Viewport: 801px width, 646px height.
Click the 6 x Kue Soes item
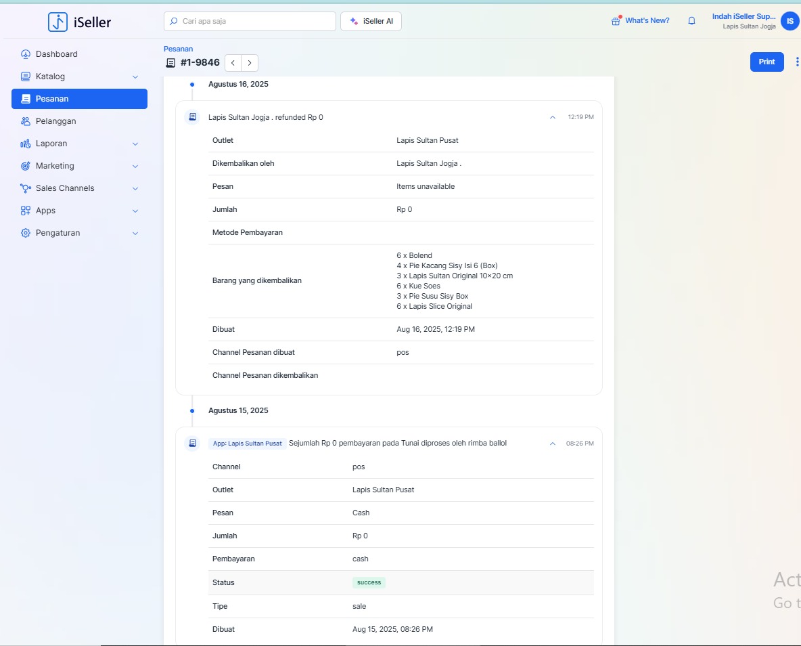(418, 286)
